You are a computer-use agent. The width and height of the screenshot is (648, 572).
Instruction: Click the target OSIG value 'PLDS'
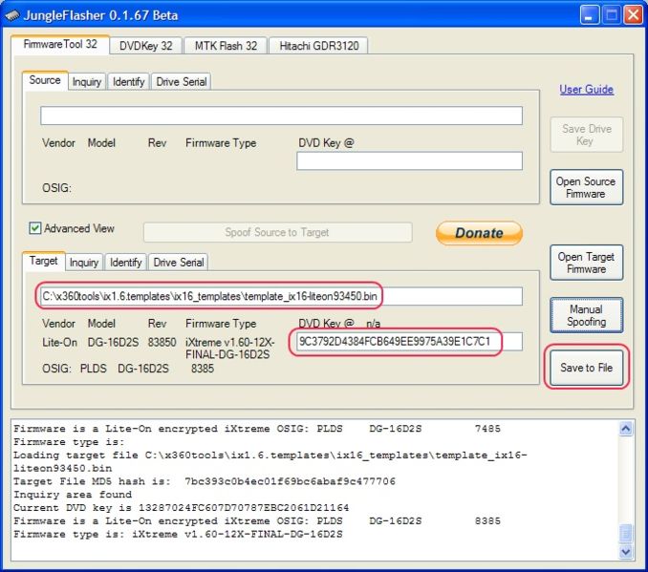pos(93,369)
